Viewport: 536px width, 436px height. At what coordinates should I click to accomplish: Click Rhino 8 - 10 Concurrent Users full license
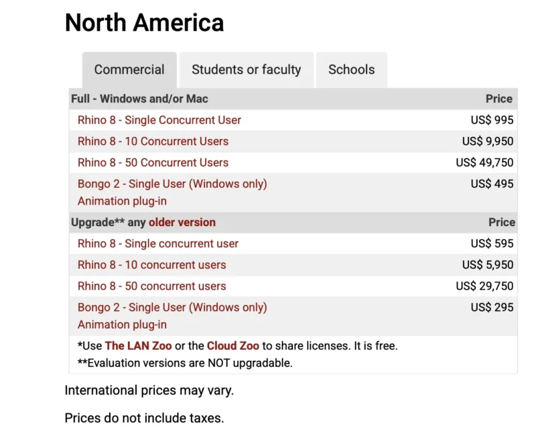point(153,142)
